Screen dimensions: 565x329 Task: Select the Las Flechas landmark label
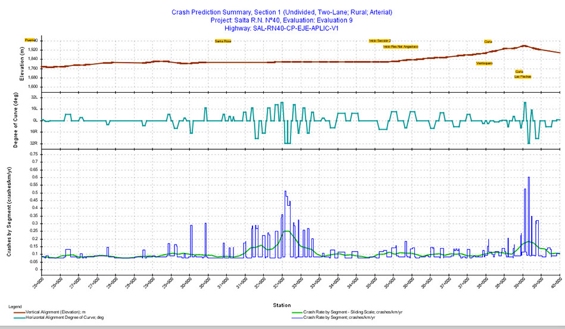coord(522,77)
